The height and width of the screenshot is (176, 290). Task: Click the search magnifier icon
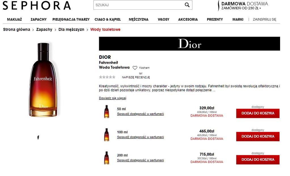click(187, 5)
